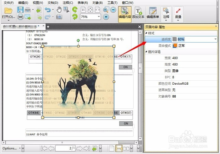
Task: Click the 颜色空间 value DeviceRGB
Action: coord(180,83)
